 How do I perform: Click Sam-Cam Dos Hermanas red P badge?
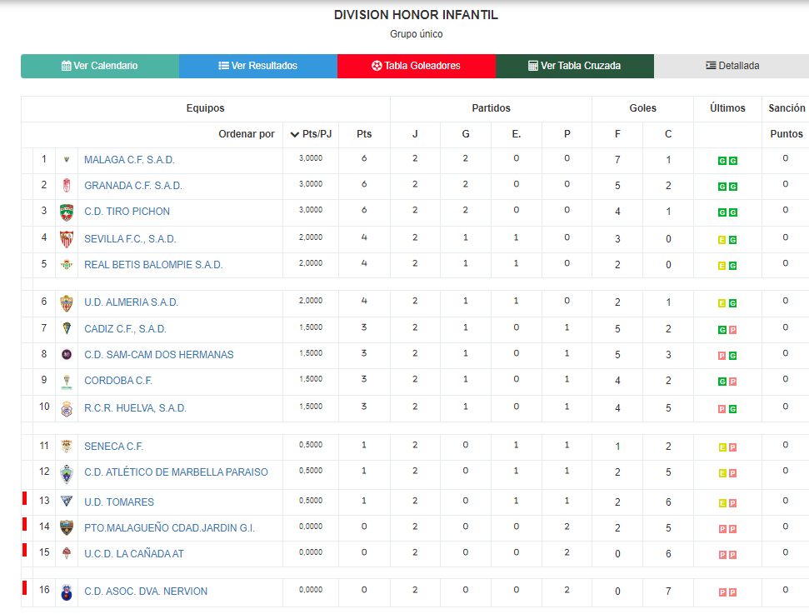click(722, 356)
